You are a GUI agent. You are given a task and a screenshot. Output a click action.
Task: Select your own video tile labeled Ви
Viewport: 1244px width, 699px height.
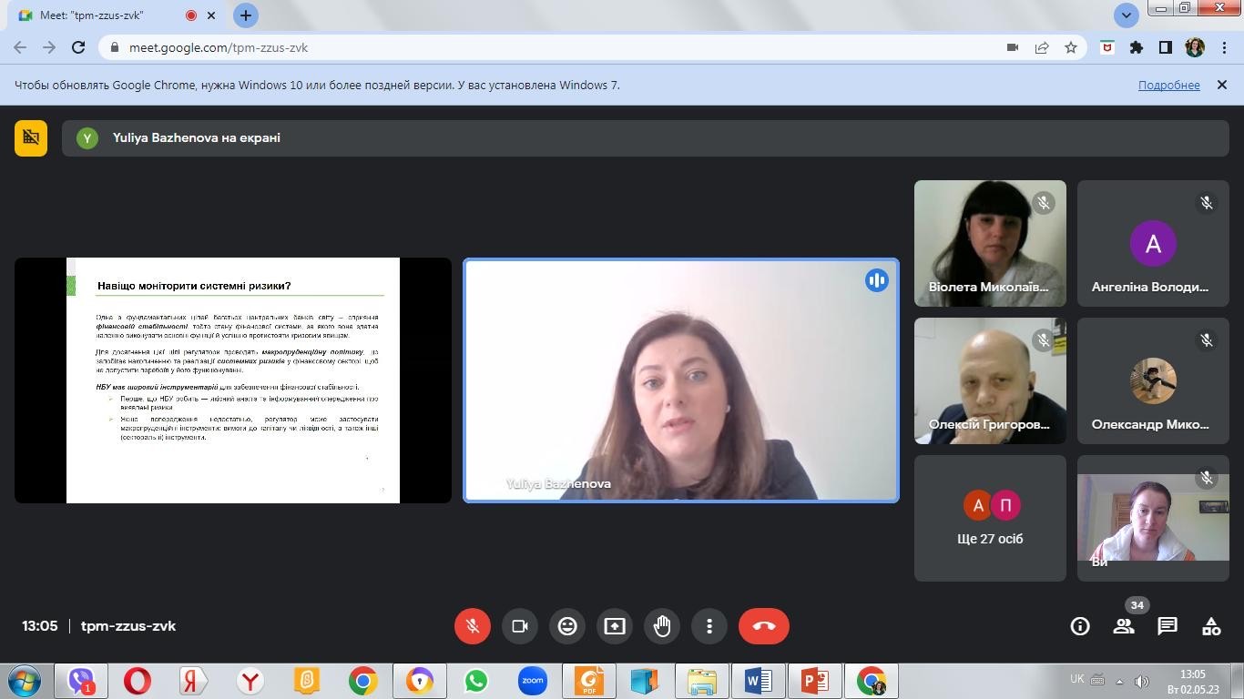coord(1153,518)
